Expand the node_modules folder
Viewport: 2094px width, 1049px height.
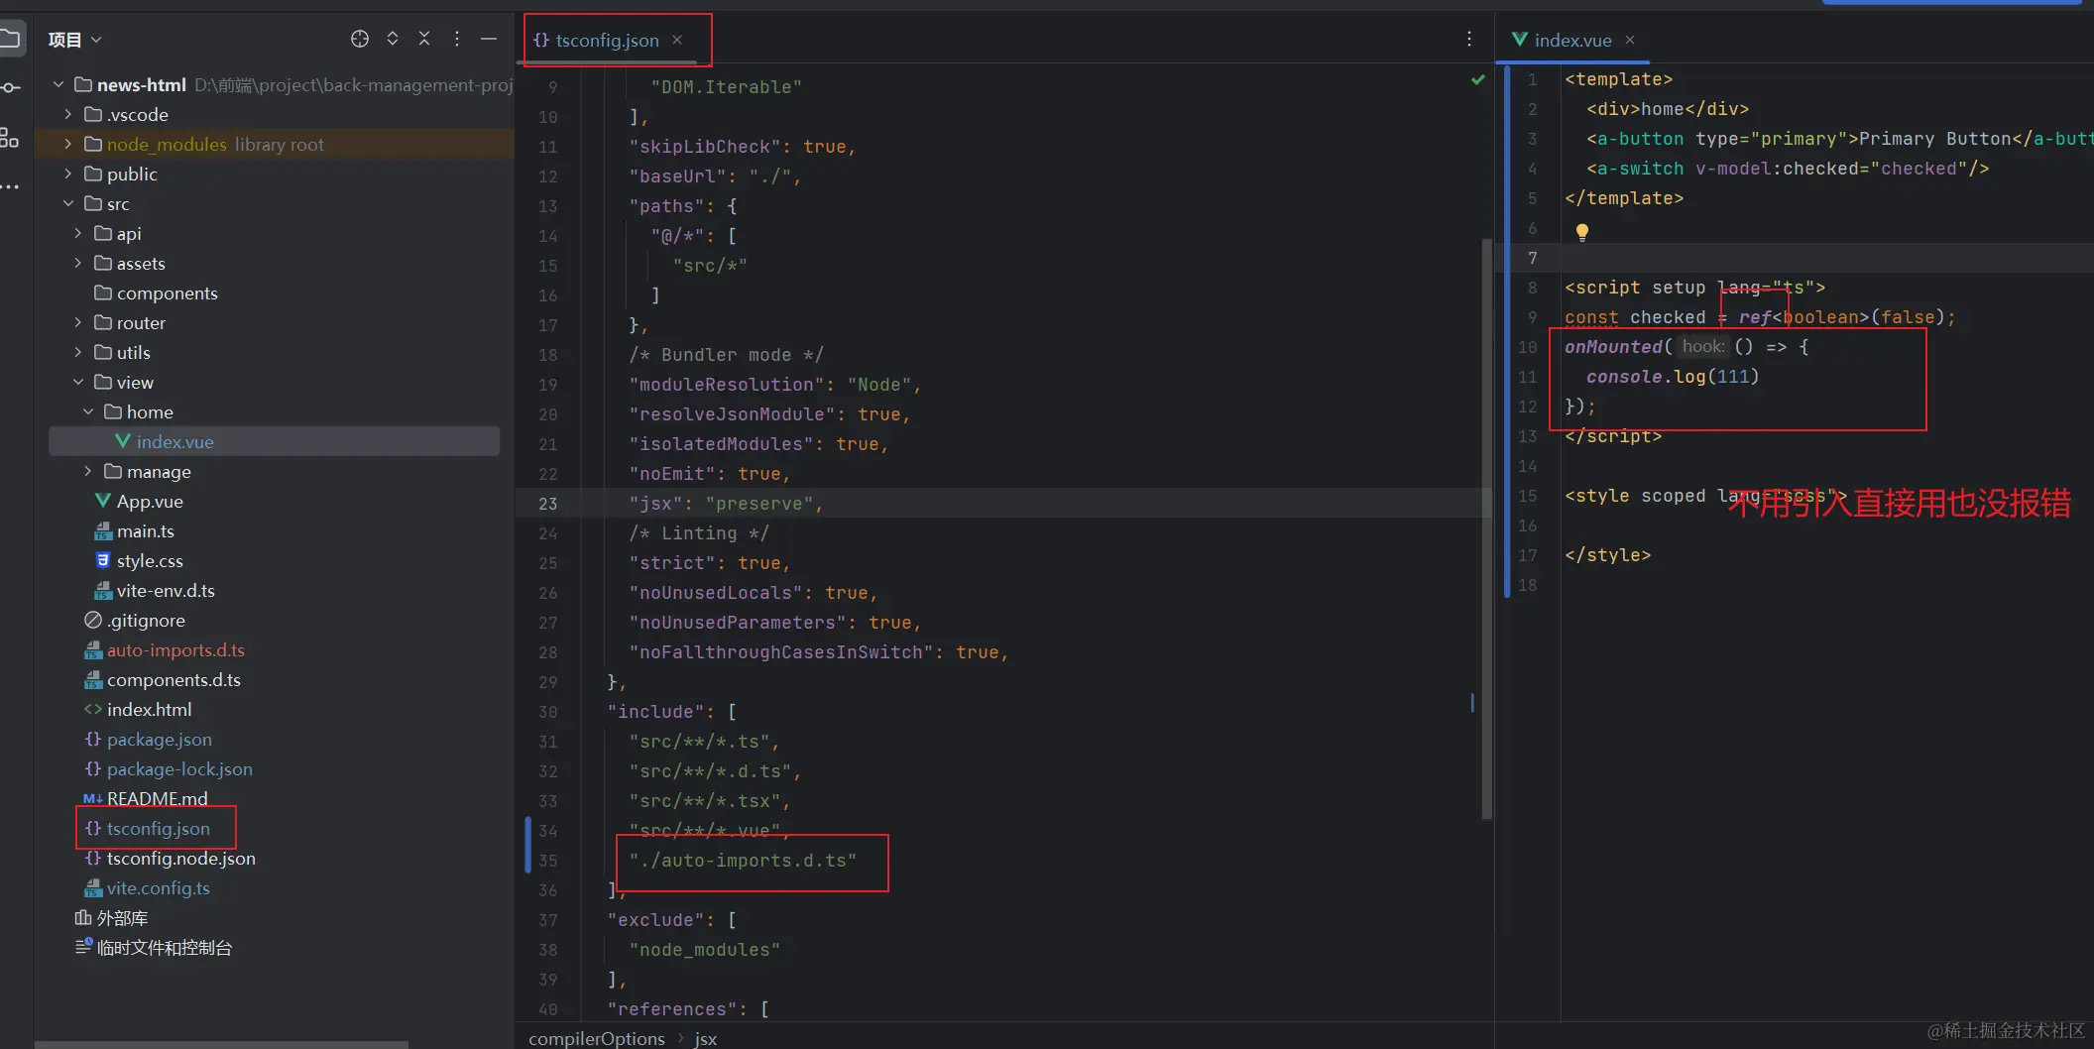[x=67, y=144]
